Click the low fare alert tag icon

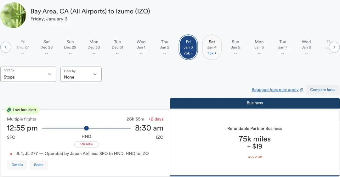[9, 110]
